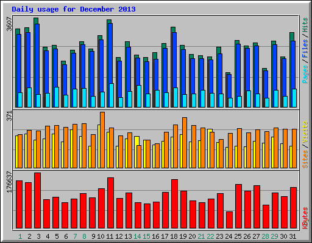Image resolution: width=312 pixels, height=243 pixels.
Task: Click day 18 on the x-axis
Action: (174, 236)
